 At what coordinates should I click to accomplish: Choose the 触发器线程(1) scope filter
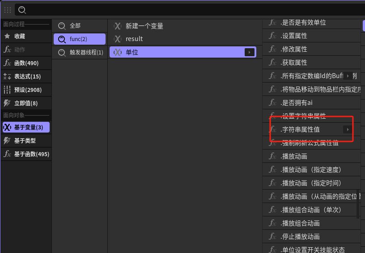[79, 53]
